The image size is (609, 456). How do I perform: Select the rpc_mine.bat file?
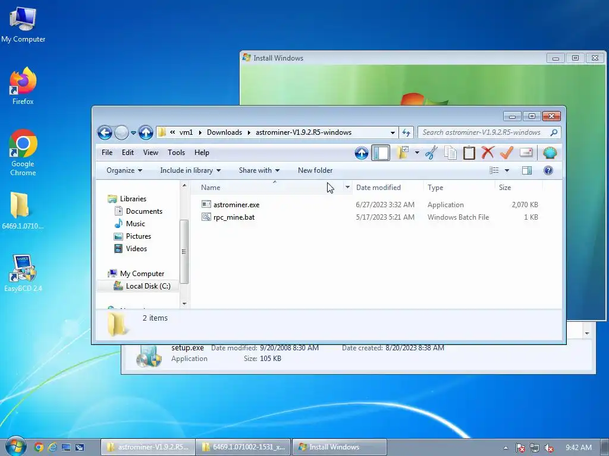[234, 217]
